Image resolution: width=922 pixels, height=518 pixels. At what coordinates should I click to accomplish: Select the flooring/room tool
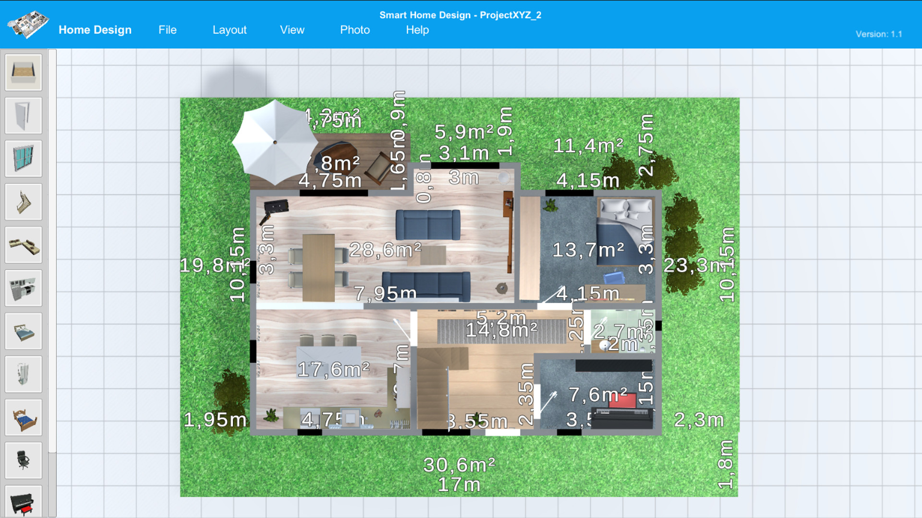[x=23, y=72]
